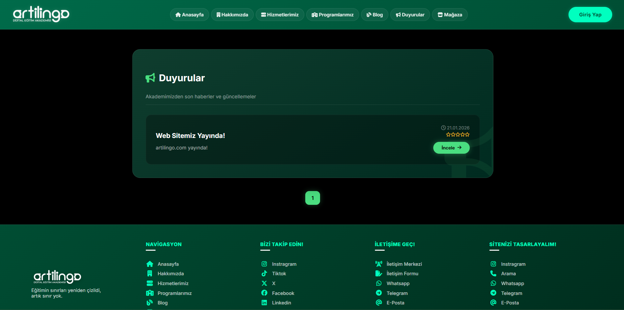Click the Facebook icon in footer

pyautogui.click(x=264, y=293)
